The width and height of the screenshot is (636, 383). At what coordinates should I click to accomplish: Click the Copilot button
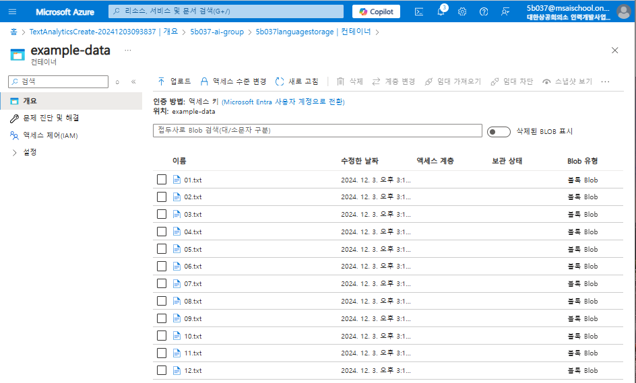tap(376, 11)
